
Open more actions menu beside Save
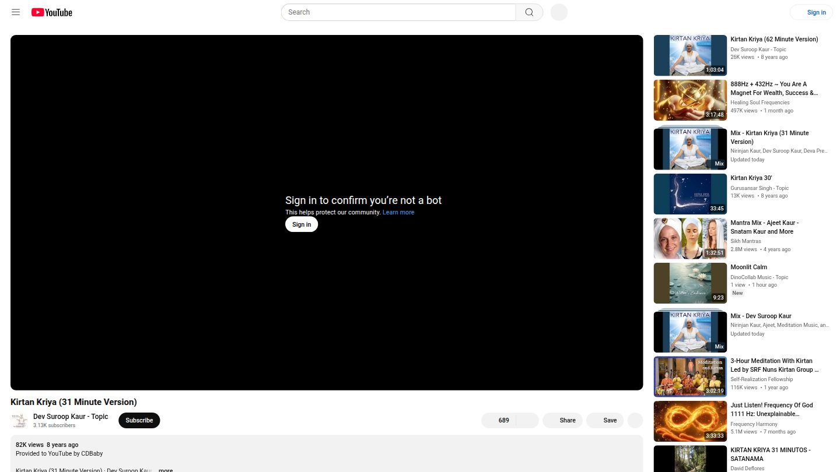(635, 420)
